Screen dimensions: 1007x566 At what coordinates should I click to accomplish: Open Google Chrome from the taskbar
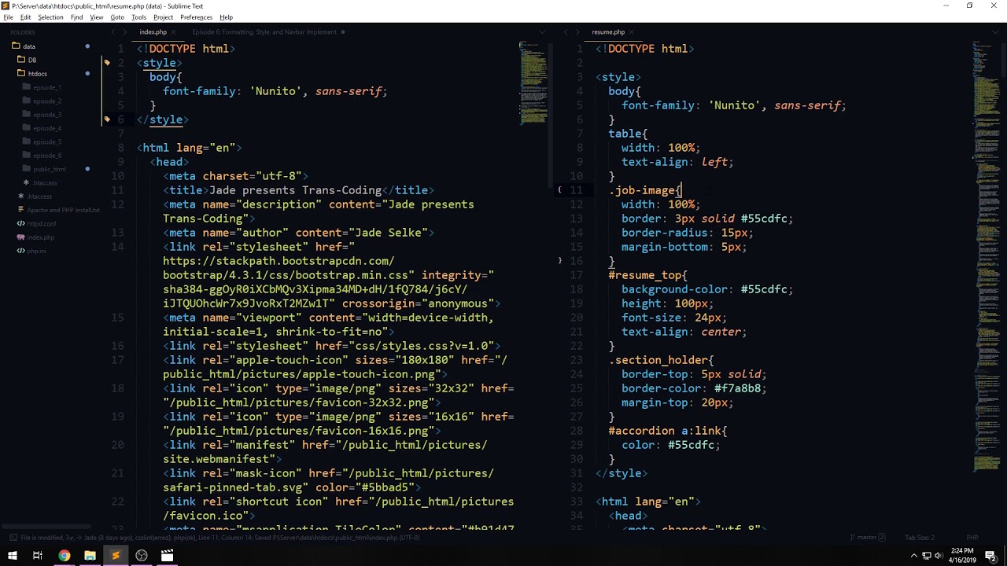point(64,556)
